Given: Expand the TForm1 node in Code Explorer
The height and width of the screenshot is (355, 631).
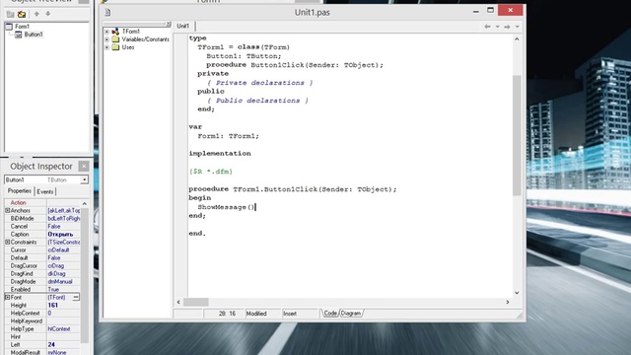Looking at the screenshot, I should click(x=106, y=32).
